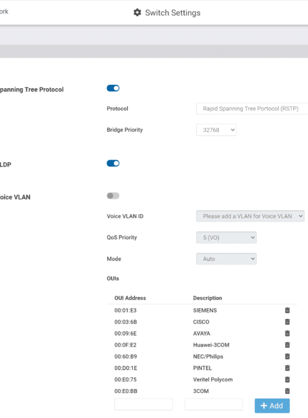Screen dimensions: 308x418
Task: Click the OUI Address column header
Action: click(130, 298)
